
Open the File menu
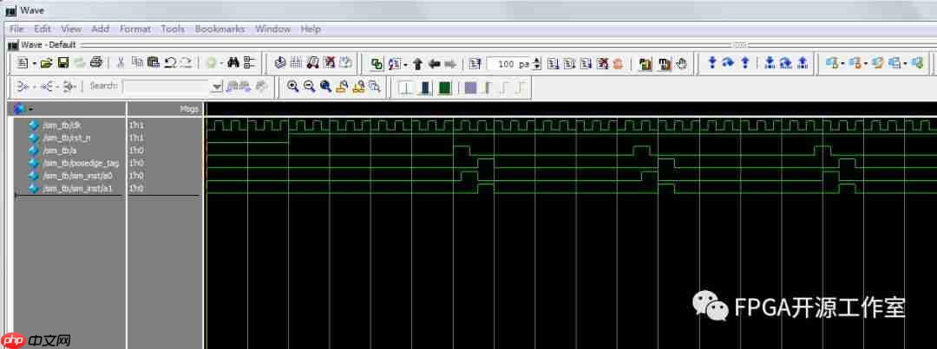point(16,29)
